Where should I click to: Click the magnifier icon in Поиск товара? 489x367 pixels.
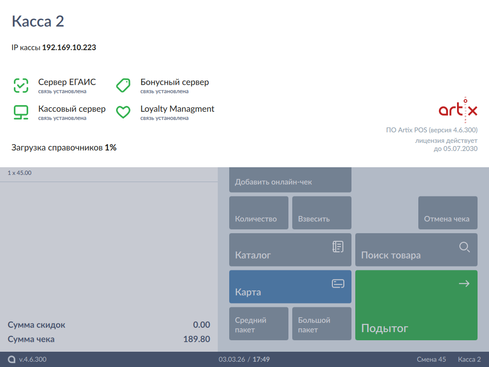click(x=464, y=247)
